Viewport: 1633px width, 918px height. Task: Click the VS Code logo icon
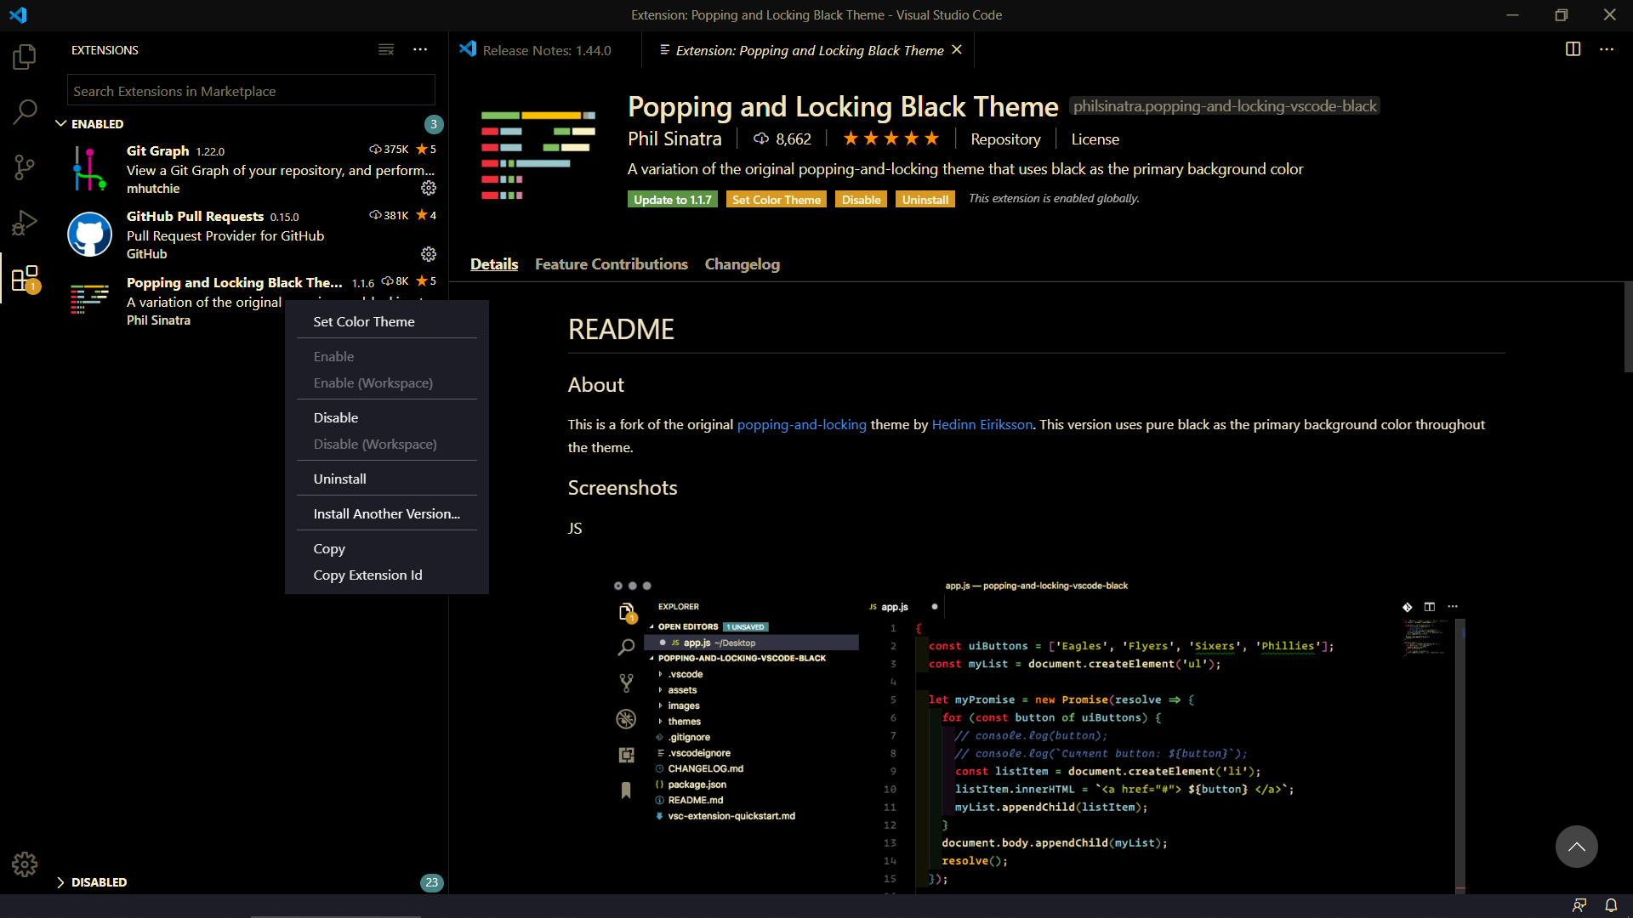tap(18, 14)
